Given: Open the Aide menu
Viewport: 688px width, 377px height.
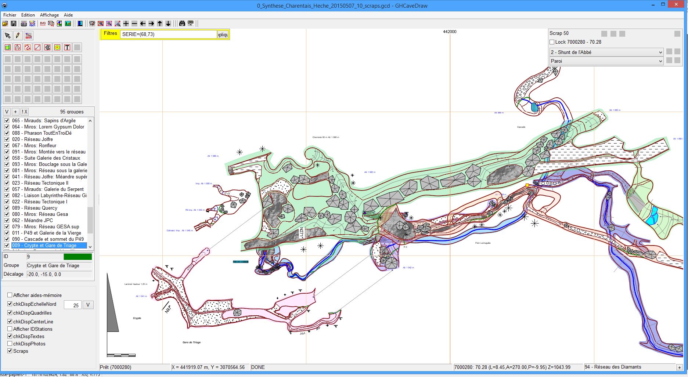Looking at the screenshot, I should (68, 15).
